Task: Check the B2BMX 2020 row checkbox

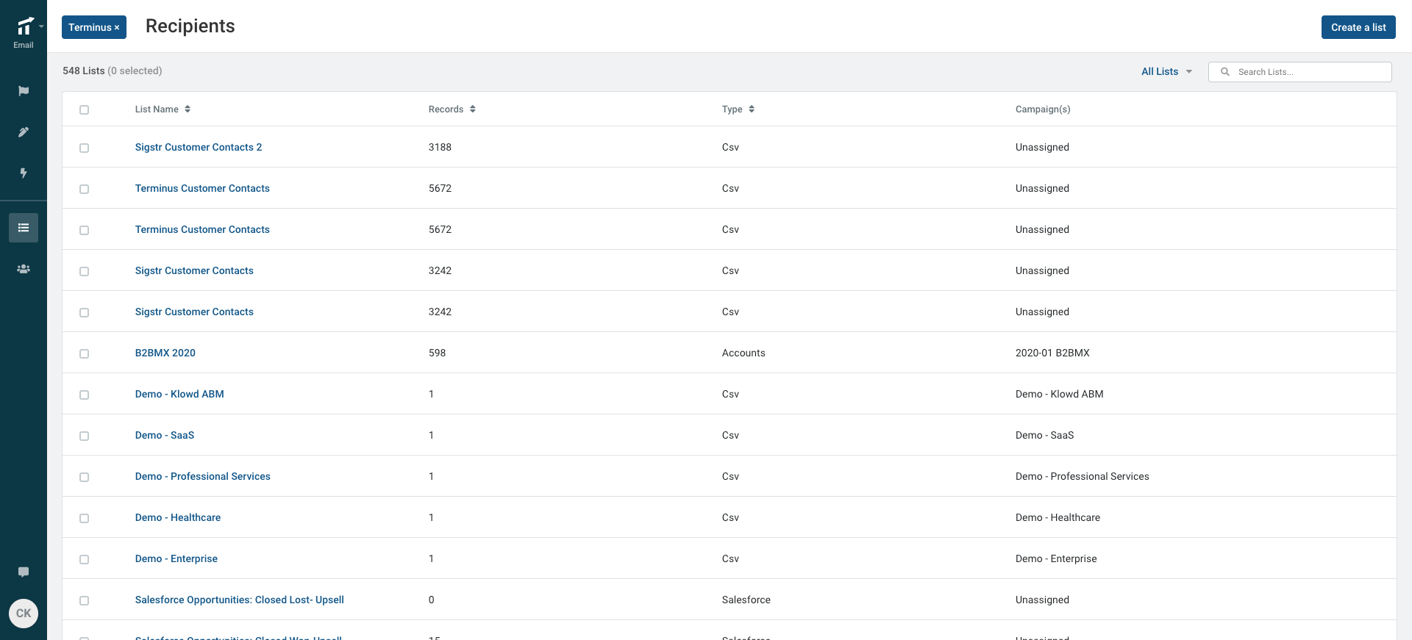Action: (85, 353)
